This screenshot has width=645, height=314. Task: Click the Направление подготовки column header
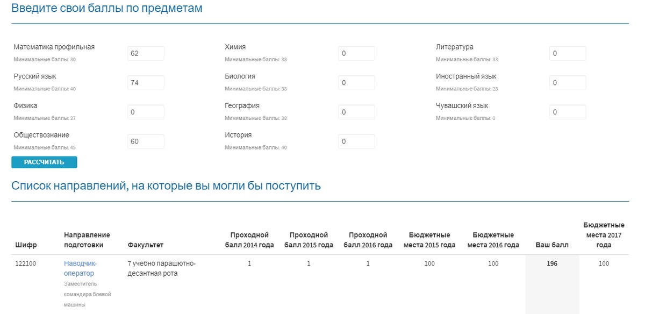(x=87, y=240)
